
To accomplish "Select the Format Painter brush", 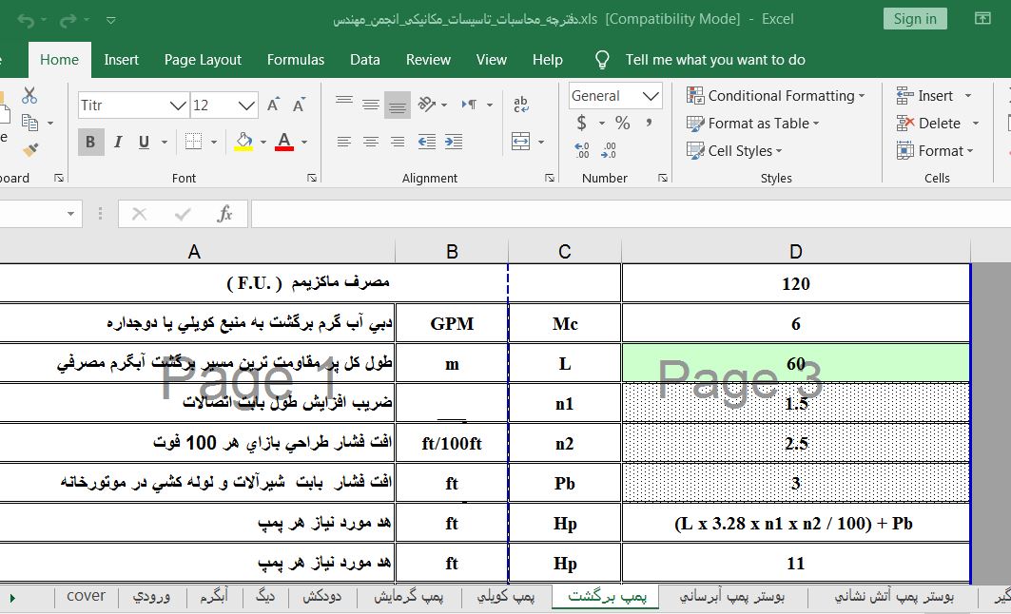I will click(29, 150).
